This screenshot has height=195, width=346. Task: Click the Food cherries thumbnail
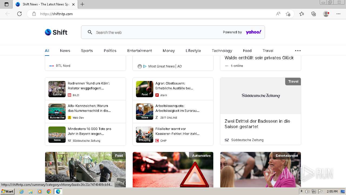(145, 89)
